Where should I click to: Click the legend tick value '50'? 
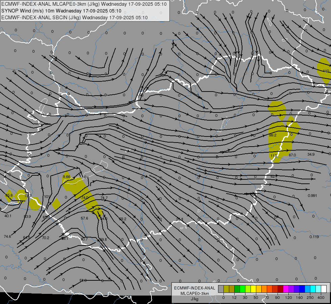256,298
